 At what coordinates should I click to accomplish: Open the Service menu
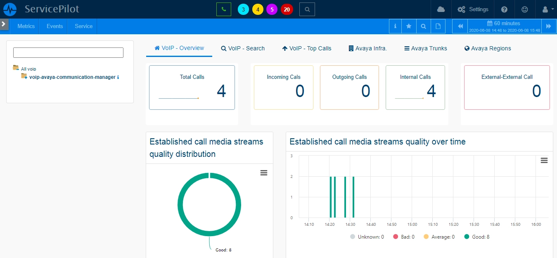click(83, 26)
